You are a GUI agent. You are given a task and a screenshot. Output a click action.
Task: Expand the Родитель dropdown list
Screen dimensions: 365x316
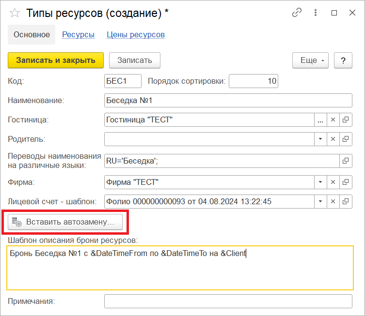pos(320,139)
